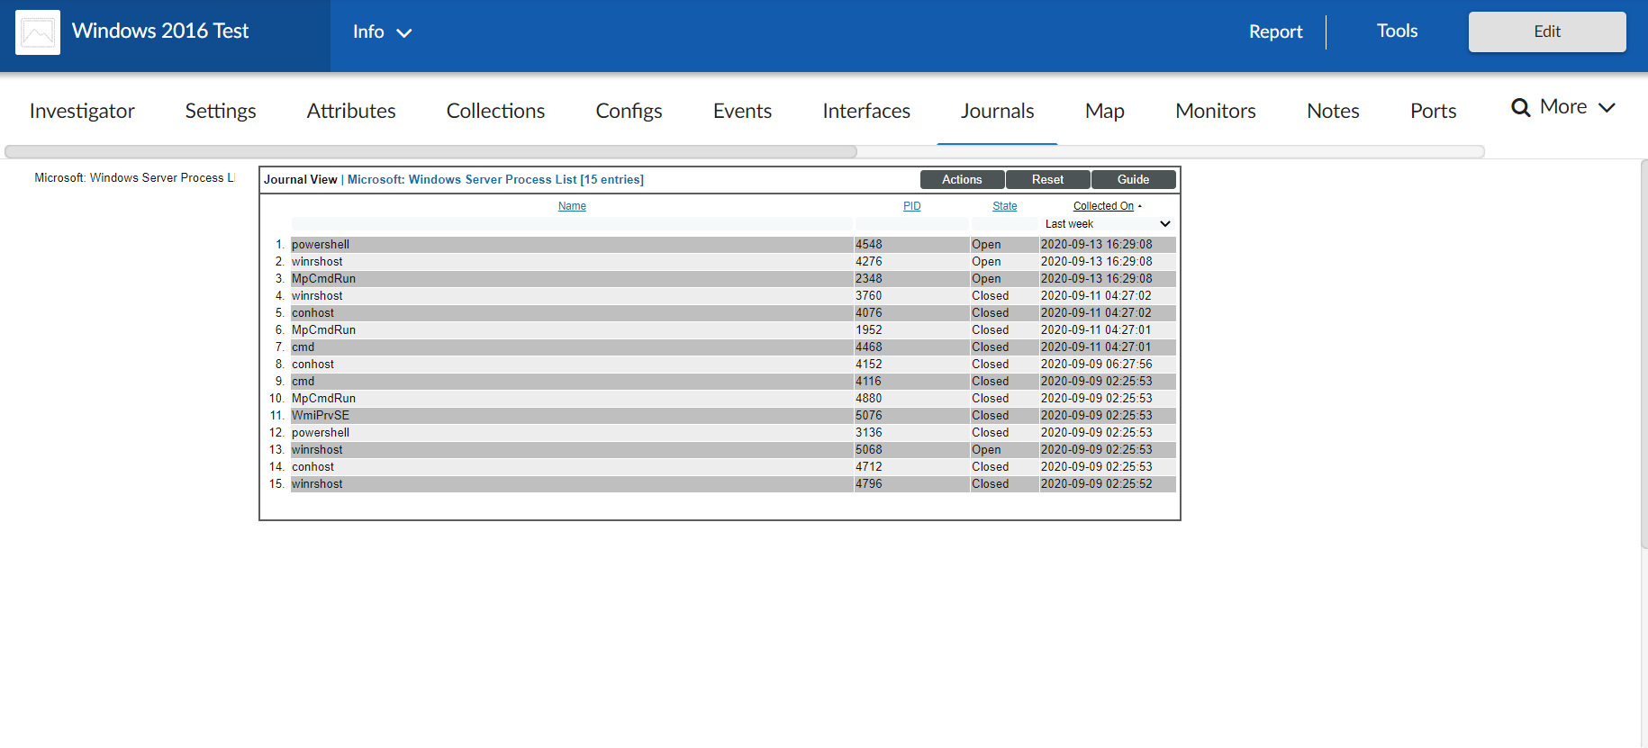Switch to the Ports tab
Screen dimensions: 1648x748
[x=1433, y=111]
